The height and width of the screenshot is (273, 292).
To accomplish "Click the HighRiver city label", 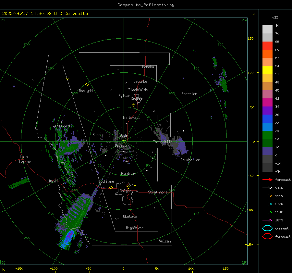I will (x=135, y=228).
